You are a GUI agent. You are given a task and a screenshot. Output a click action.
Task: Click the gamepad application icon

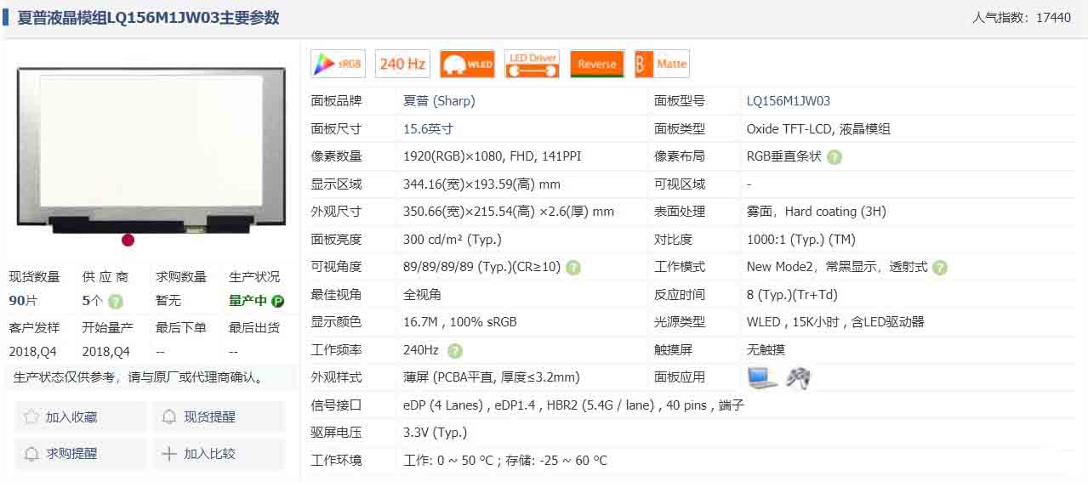pyautogui.click(x=798, y=377)
